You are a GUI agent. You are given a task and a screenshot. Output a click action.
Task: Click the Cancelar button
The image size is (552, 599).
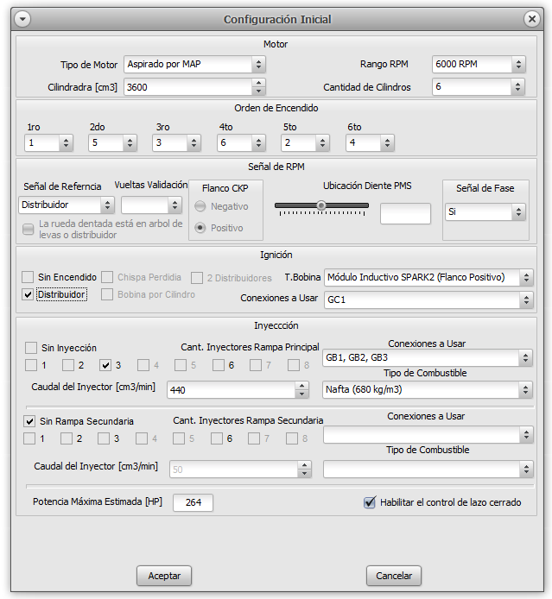tap(394, 576)
